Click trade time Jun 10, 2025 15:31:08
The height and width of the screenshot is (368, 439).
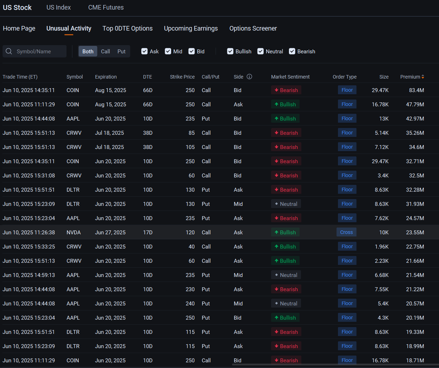[29, 176]
